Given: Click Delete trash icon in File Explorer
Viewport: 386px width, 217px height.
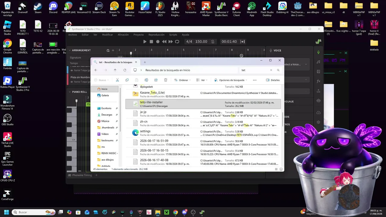Looking at the screenshot, I should [166, 80].
